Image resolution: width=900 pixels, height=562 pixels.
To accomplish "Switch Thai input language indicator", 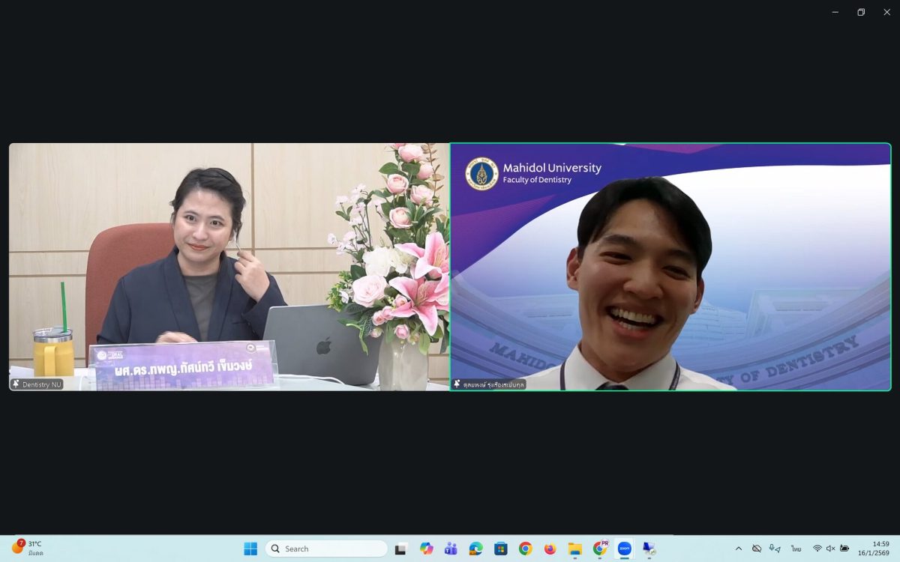I will click(x=796, y=549).
